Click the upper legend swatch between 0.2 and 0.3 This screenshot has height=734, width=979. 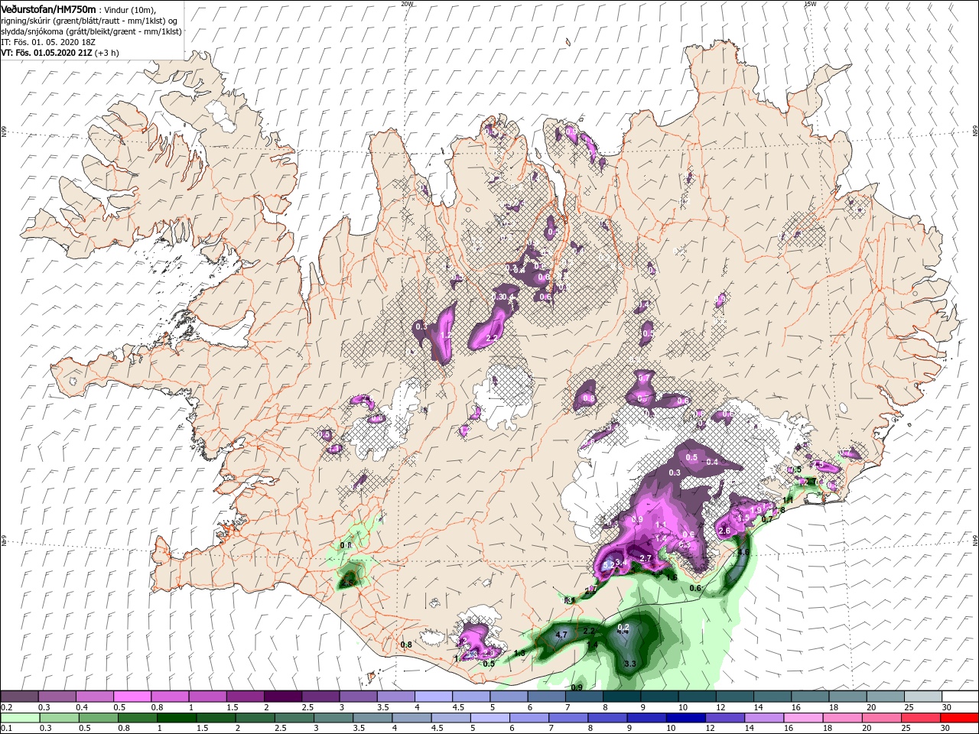(x=19, y=697)
